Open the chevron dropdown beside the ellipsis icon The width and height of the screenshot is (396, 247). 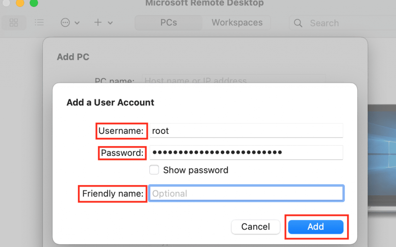point(77,23)
